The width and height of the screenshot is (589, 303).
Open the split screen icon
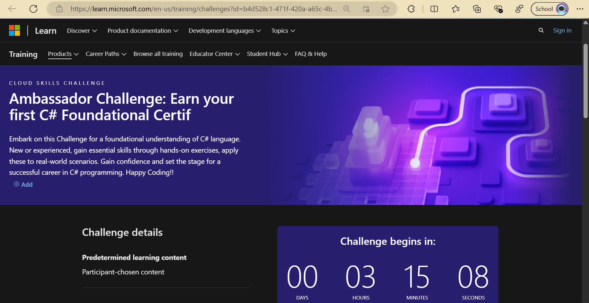tap(434, 9)
